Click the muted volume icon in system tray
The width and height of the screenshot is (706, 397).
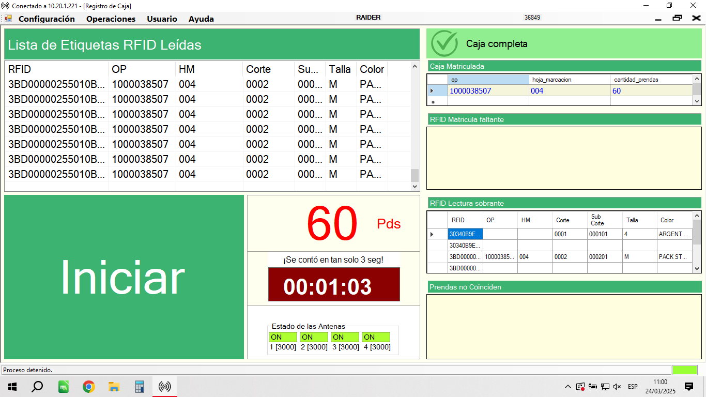click(617, 387)
